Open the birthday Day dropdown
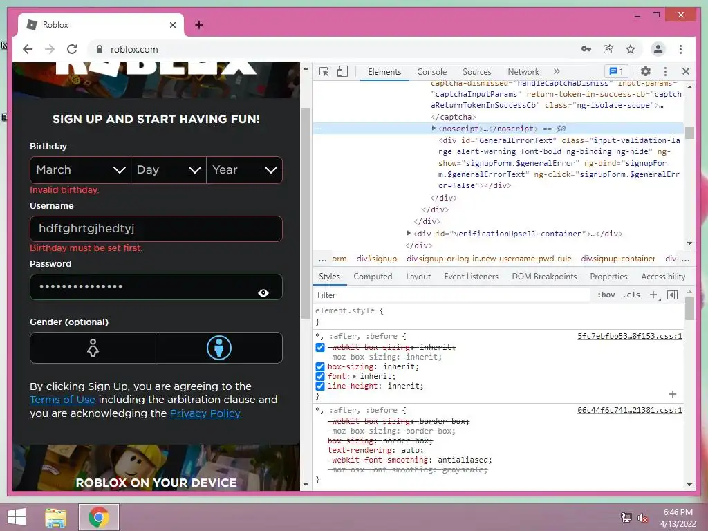708x531 pixels. (x=169, y=170)
